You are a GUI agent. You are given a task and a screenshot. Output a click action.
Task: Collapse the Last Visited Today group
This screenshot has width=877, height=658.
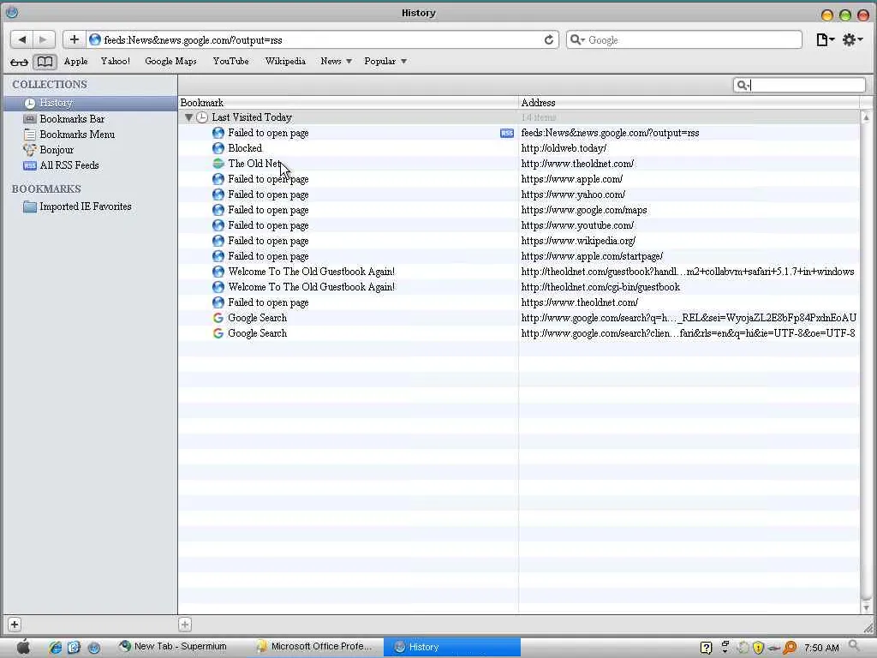point(188,117)
